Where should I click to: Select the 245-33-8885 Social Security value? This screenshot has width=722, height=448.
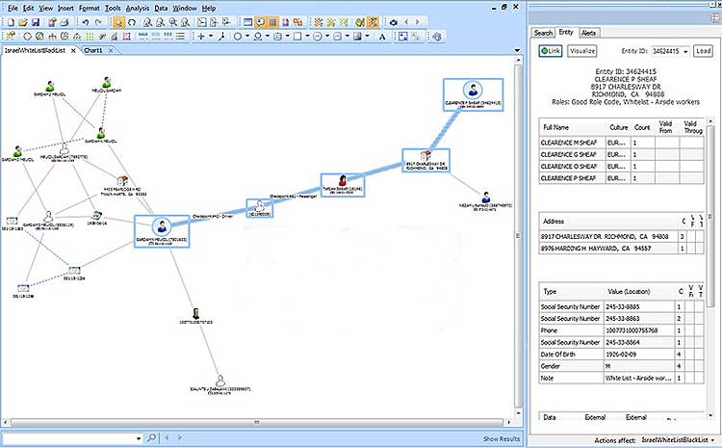[623, 306]
